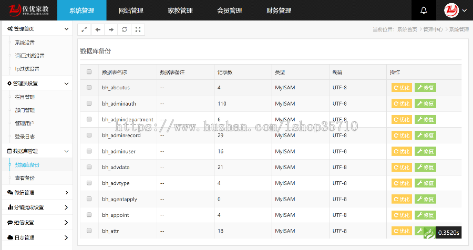Open dropdown arrow beside user avatar
Viewport: 473px width, 250px height.
tap(465, 11)
